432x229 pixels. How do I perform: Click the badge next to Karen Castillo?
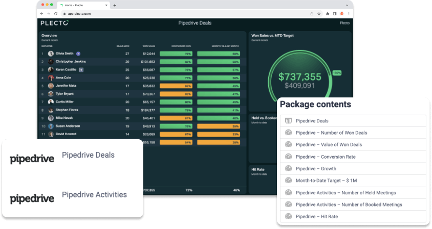81,70
